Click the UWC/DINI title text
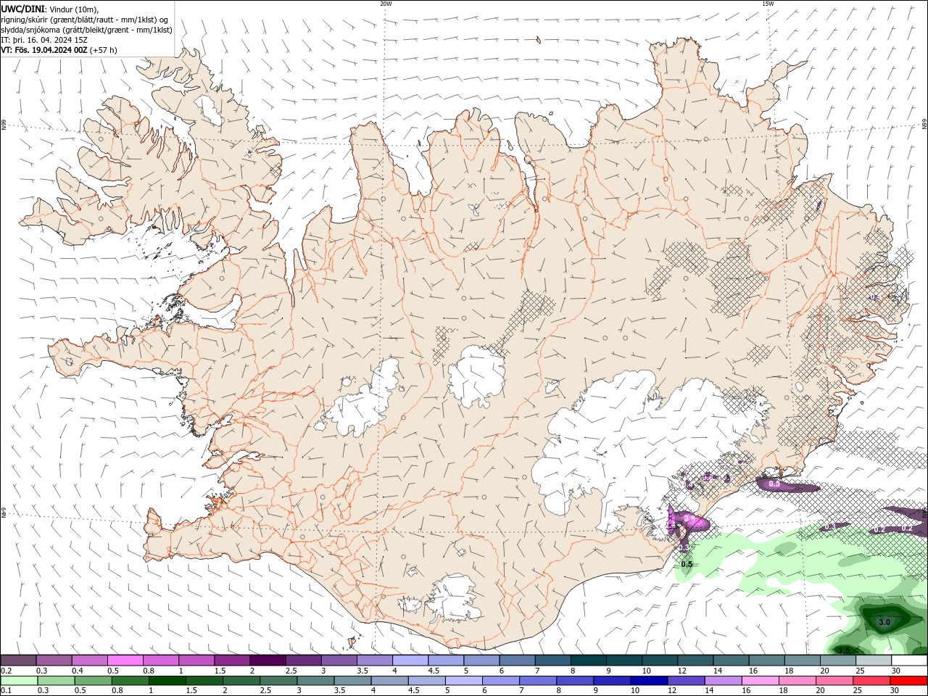 [x=22, y=9]
